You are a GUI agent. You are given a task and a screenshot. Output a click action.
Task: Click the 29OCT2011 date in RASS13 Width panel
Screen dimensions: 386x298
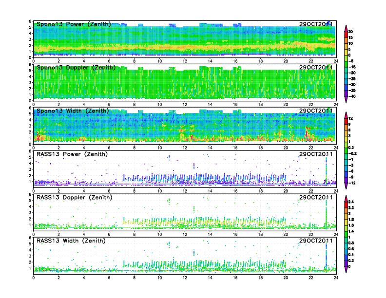[316, 241]
